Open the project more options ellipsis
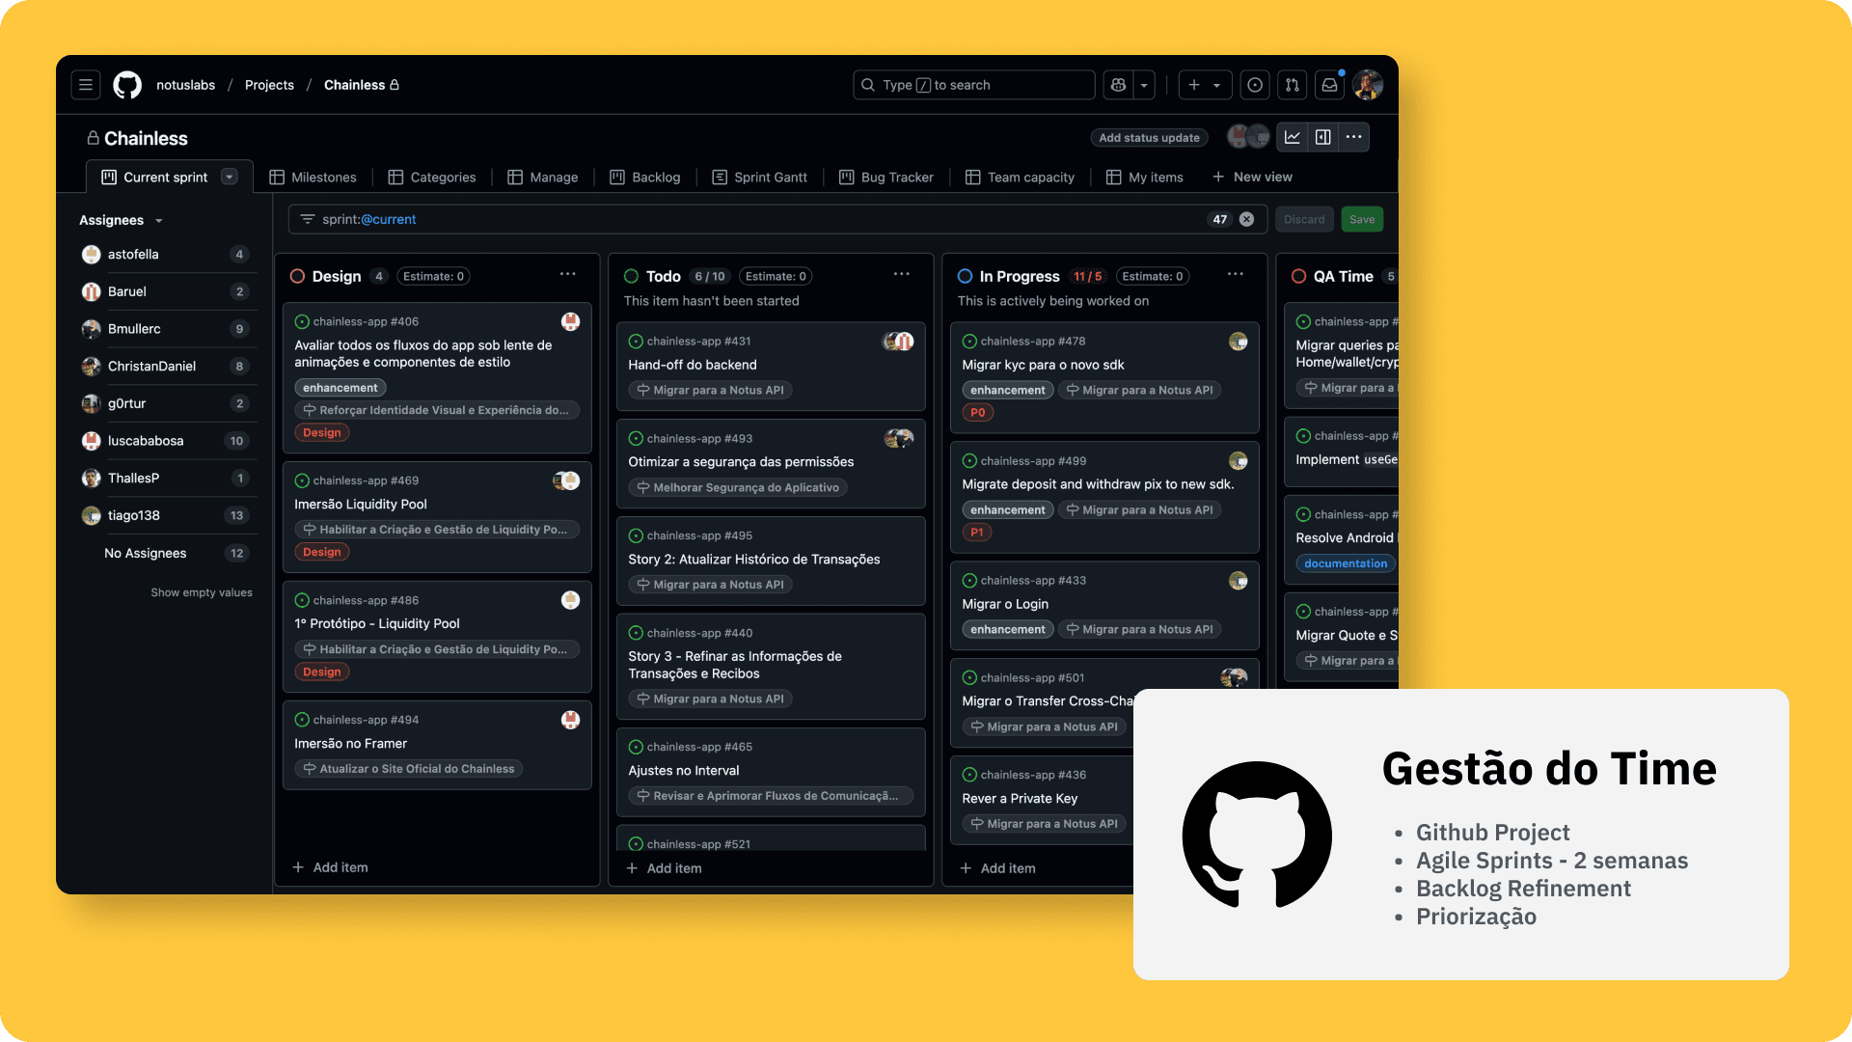This screenshot has width=1852, height=1042. click(x=1354, y=137)
